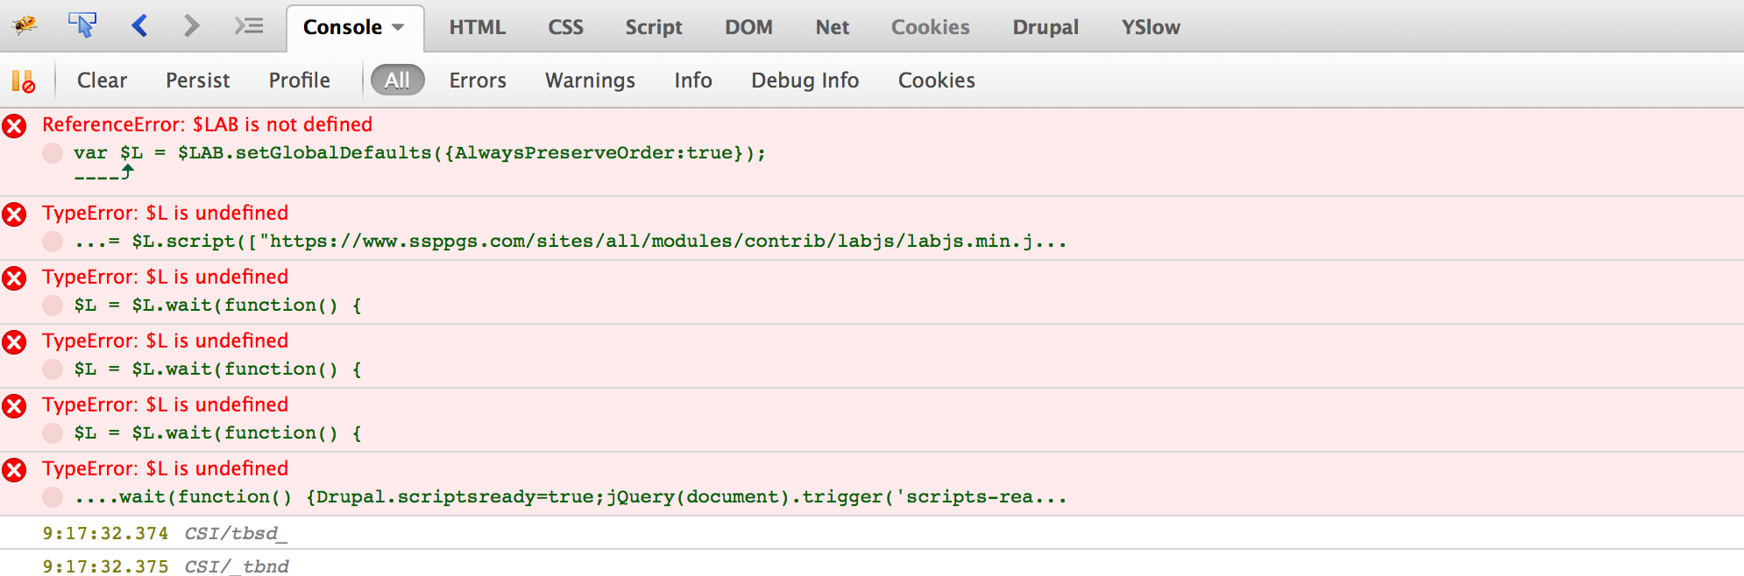Toggle Break On All Errors icon

point(24,81)
